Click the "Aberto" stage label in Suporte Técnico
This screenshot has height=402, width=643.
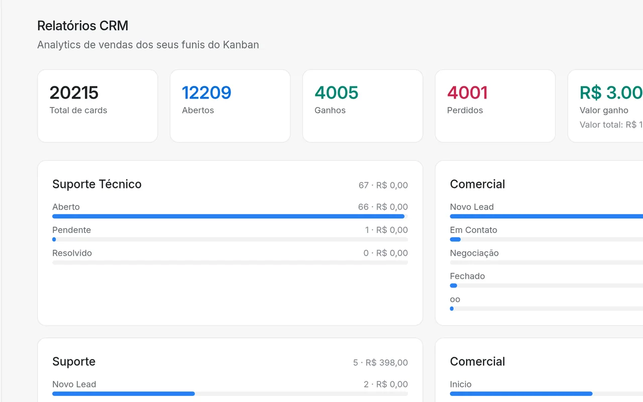[66, 207]
